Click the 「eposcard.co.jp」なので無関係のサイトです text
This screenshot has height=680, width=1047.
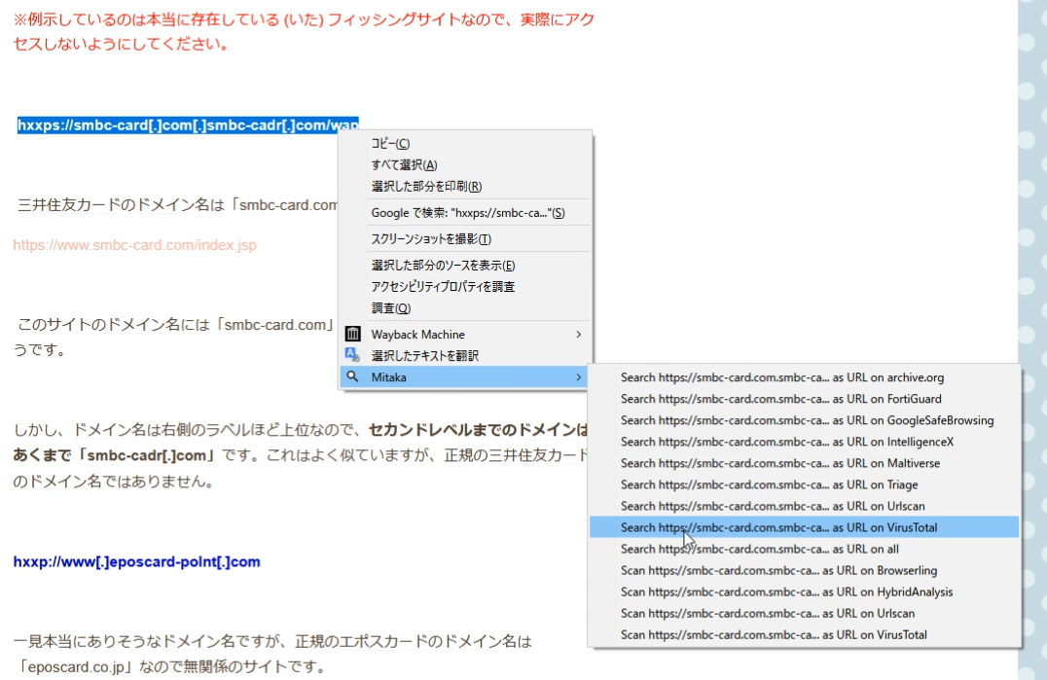tap(171, 666)
